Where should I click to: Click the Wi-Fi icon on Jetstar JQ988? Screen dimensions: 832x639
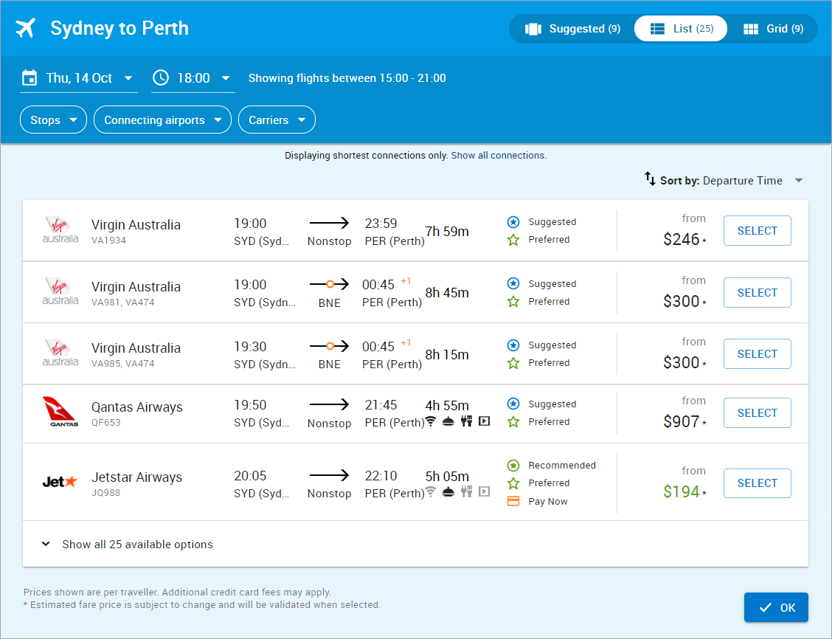click(x=431, y=492)
